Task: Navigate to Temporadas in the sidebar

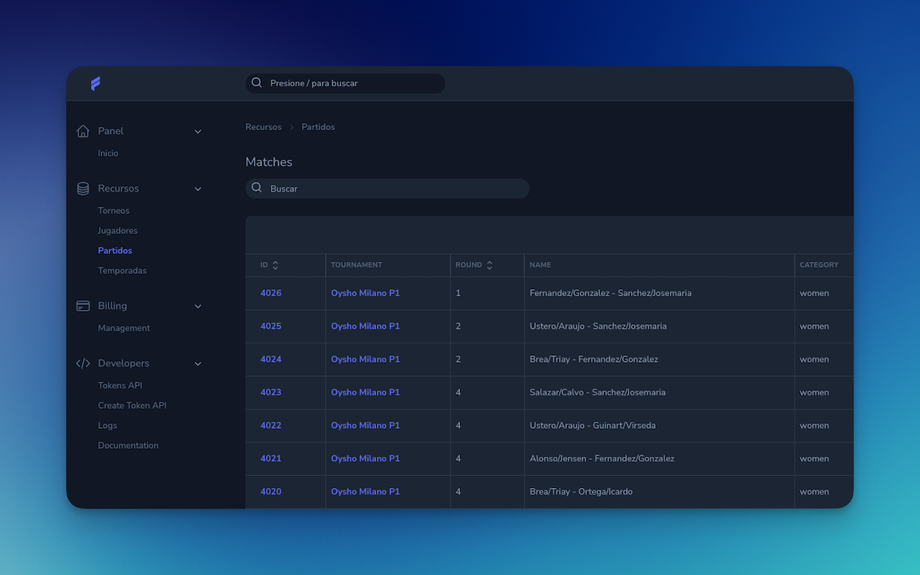Action: 121,270
